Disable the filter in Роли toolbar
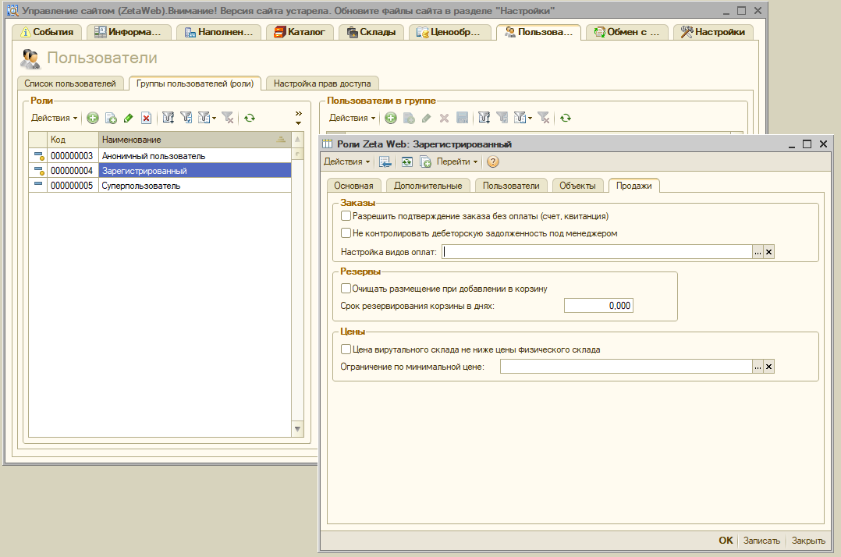This screenshot has height=557, width=841. (x=228, y=118)
